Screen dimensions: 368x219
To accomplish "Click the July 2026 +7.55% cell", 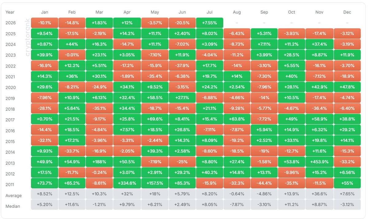I will pyautogui.click(x=209, y=23).
